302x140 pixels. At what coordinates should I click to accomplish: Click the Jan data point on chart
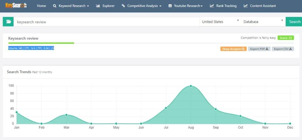[17, 112]
